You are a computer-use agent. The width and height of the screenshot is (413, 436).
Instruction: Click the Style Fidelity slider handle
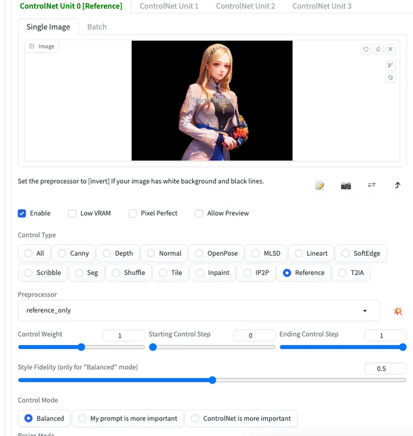pyautogui.click(x=212, y=380)
